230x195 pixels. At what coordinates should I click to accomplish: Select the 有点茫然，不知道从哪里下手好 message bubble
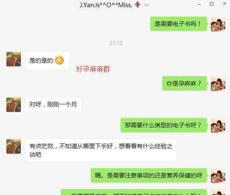[101, 150]
